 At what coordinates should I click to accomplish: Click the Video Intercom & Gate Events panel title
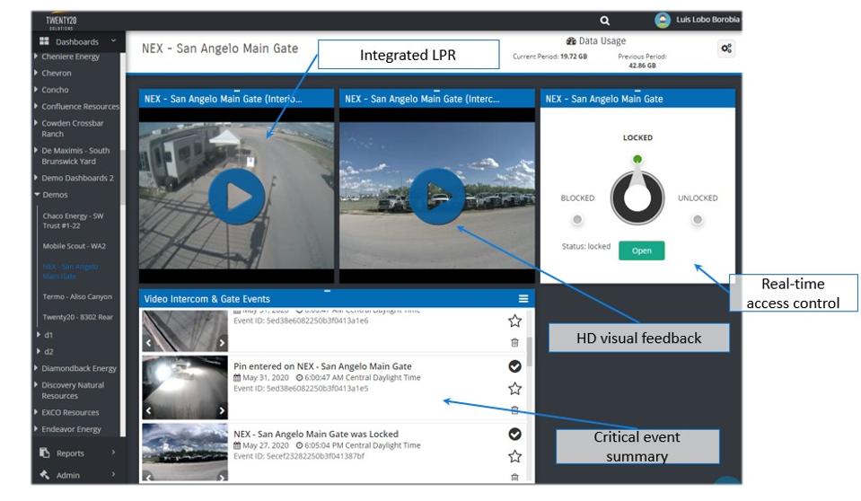point(207,299)
